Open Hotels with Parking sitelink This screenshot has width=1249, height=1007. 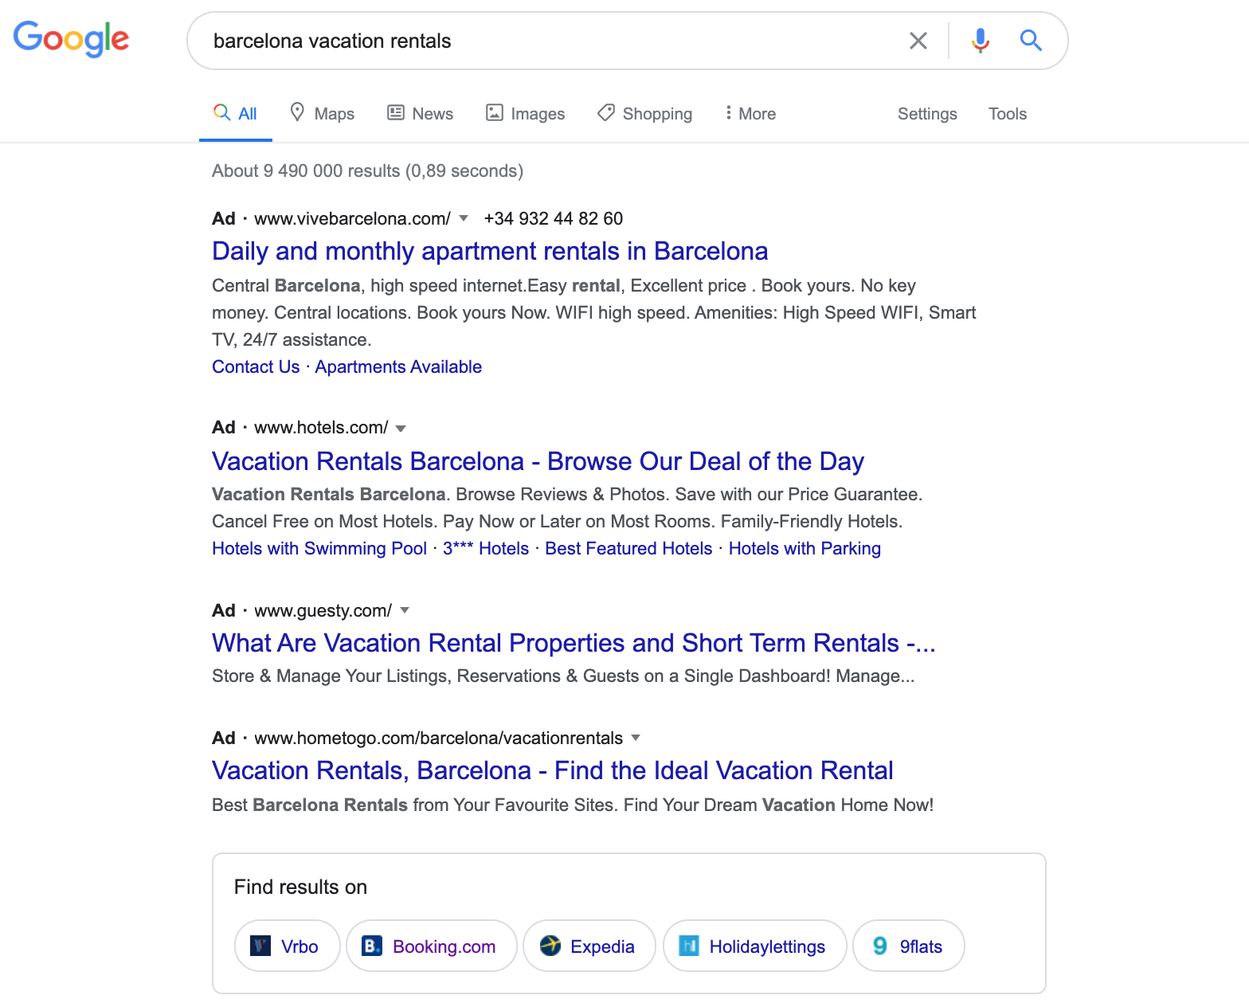coord(805,549)
